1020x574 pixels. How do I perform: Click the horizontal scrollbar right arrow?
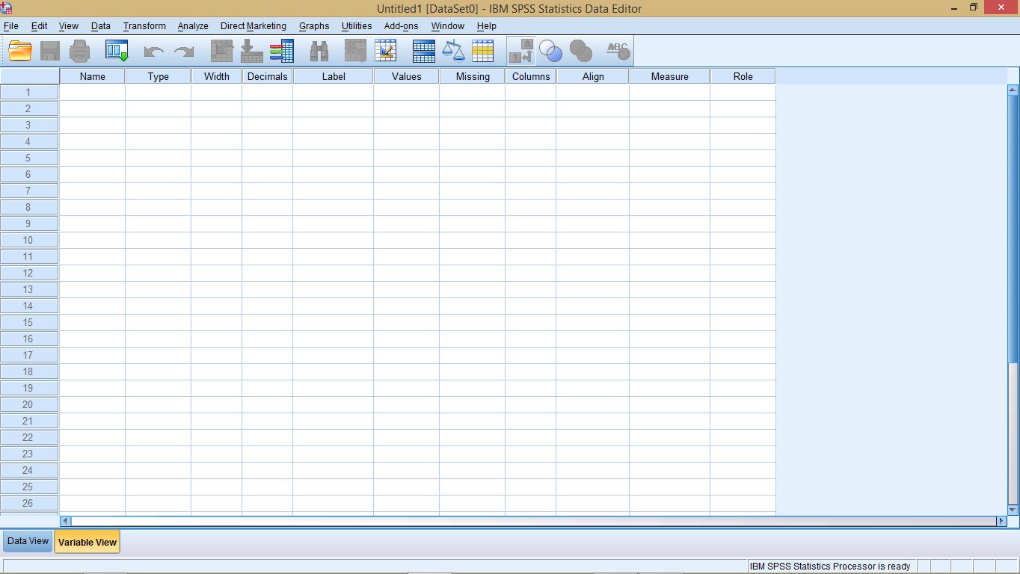pyautogui.click(x=1001, y=521)
